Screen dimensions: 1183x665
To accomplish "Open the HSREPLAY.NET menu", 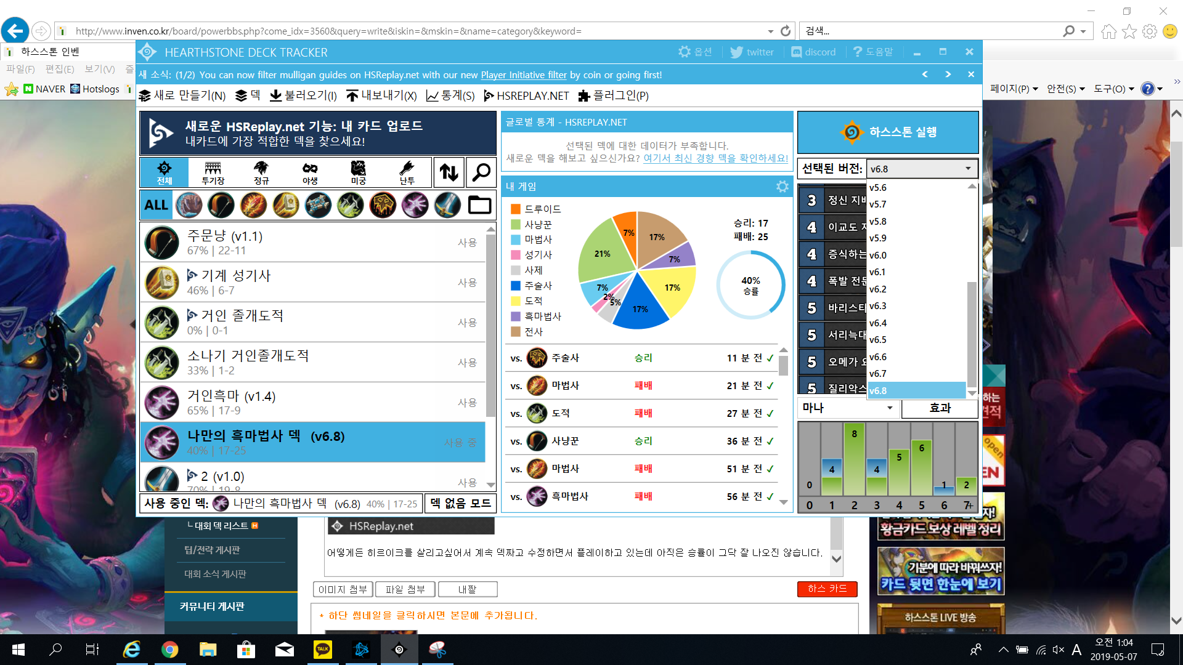I will [x=526, y=95].
